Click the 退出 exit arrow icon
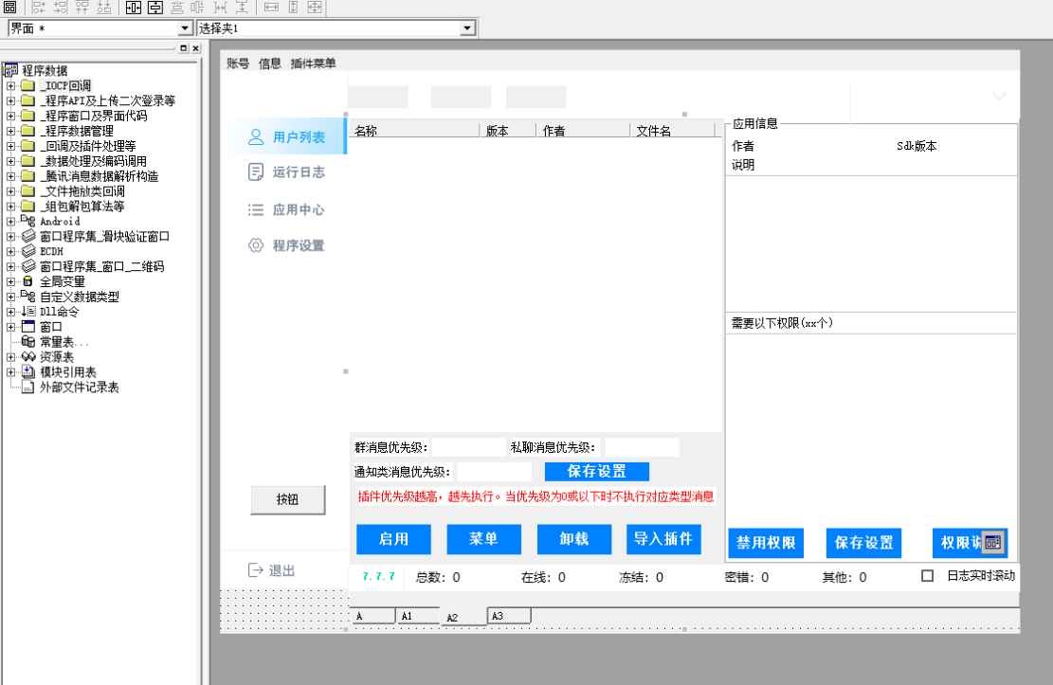The width and height of the screenshot is (1053, 685). tap(255, 569)
